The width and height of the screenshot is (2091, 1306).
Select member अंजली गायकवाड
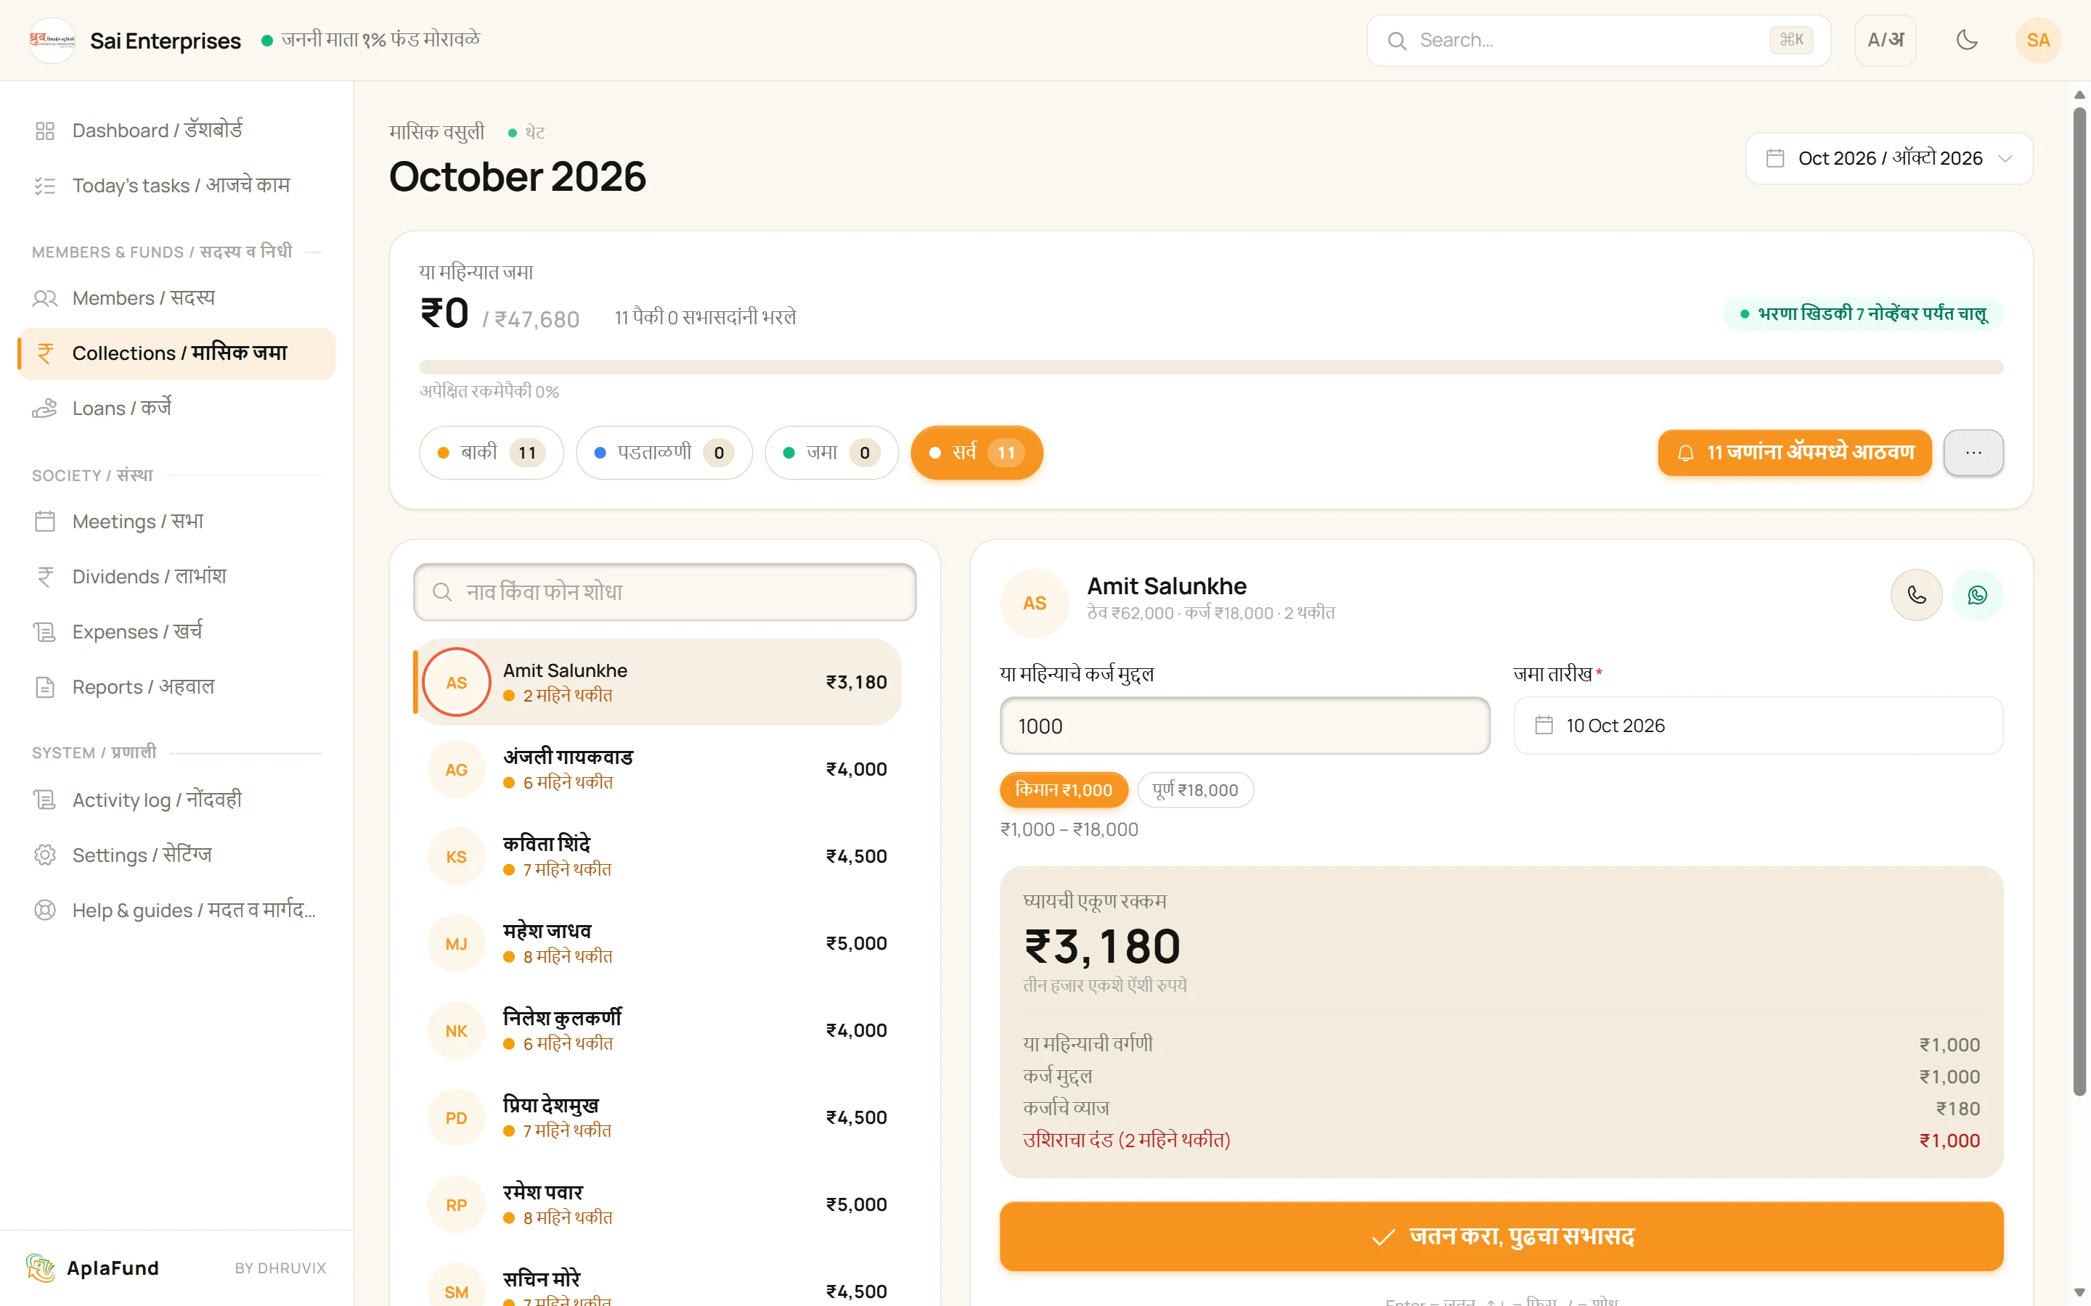click(x=658, y=770)
